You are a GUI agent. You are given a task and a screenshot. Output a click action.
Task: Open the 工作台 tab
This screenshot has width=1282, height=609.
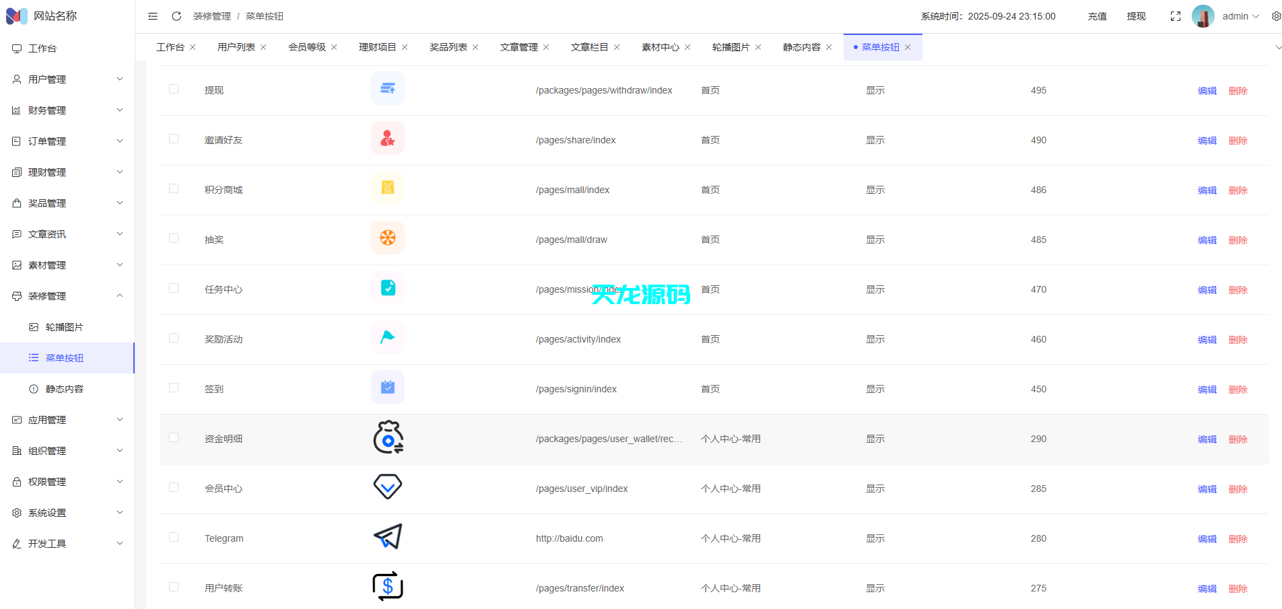click(170, 46)
